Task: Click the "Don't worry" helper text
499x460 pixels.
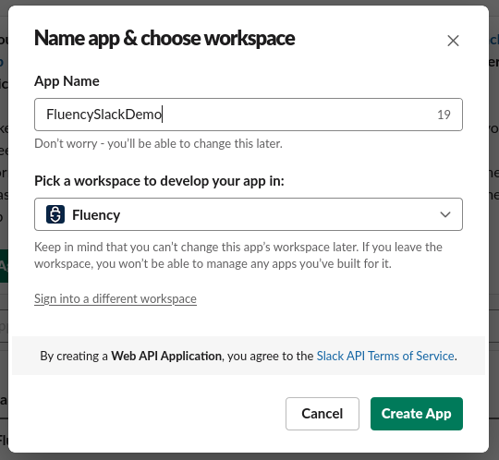Action: coord(158,144)
